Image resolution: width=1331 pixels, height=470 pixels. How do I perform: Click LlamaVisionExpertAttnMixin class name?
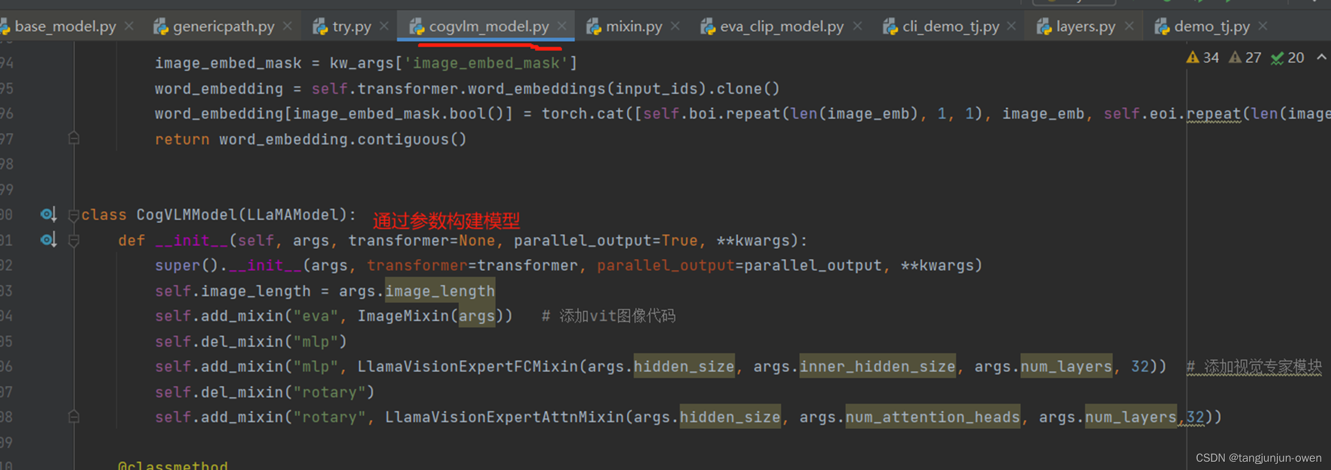click(x=505, y=417)
